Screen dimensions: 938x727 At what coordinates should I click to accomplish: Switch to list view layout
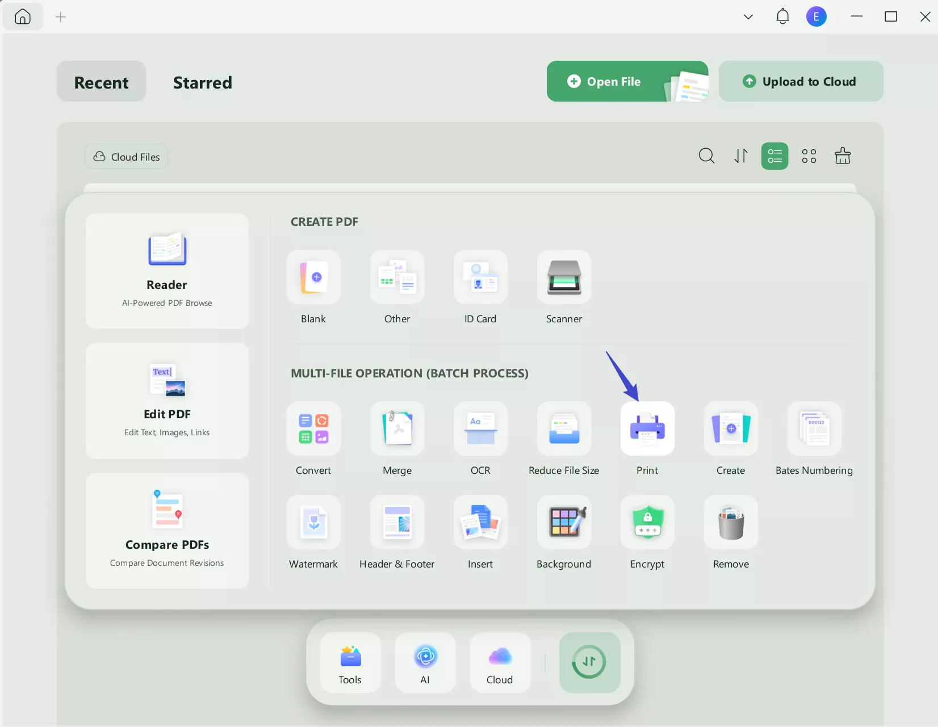[x=774, y=156]
